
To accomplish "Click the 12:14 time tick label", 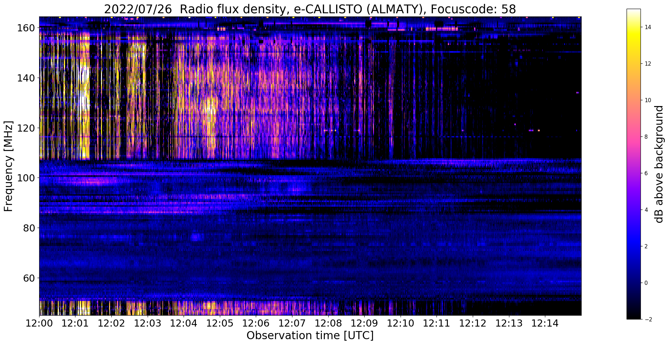I will pyautogui.click(x=545, y=323).
